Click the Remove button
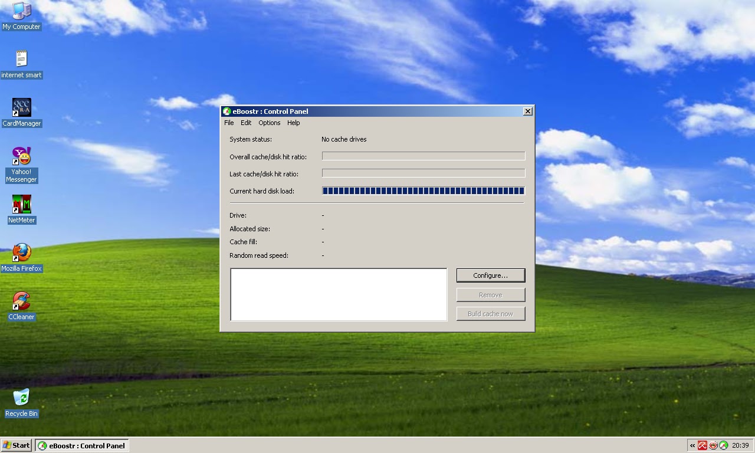Image resolution: width=755 pixels, height=453 pixels. (x=490, y=295)
